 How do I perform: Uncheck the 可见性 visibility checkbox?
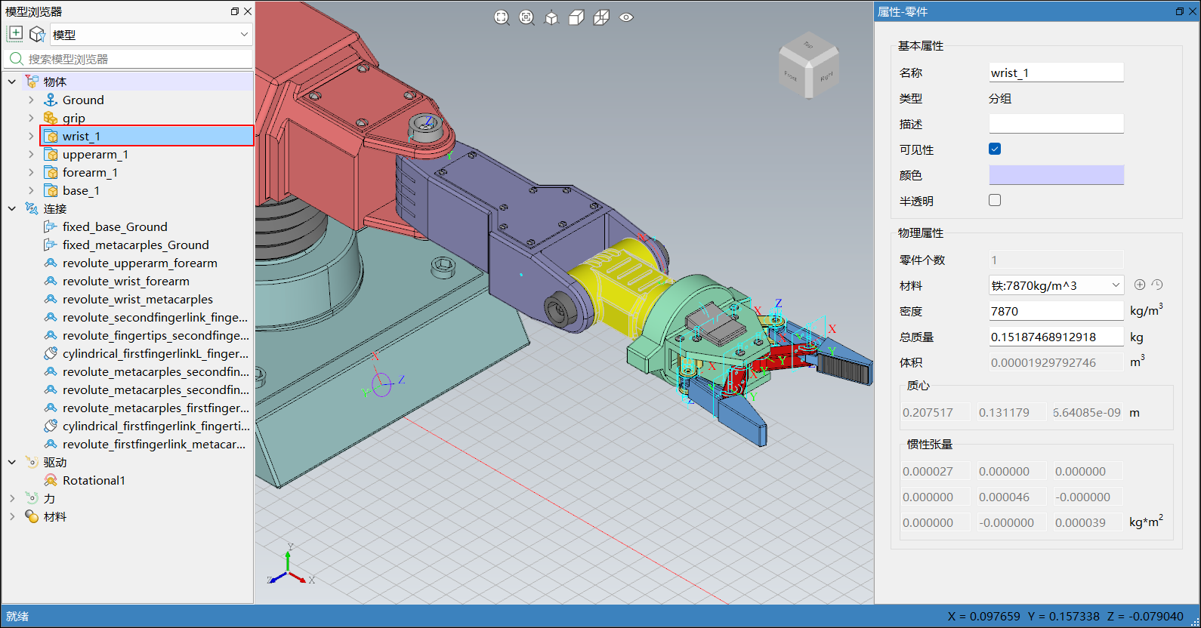point(995,149)
